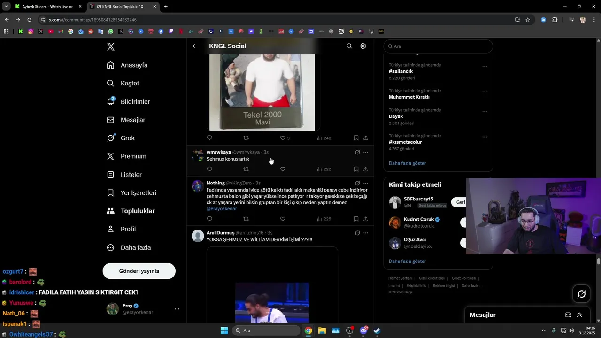Open Grok icon on wmrwkaya post
The width and height of the screenshot is (601, 338).
[357, 152]
